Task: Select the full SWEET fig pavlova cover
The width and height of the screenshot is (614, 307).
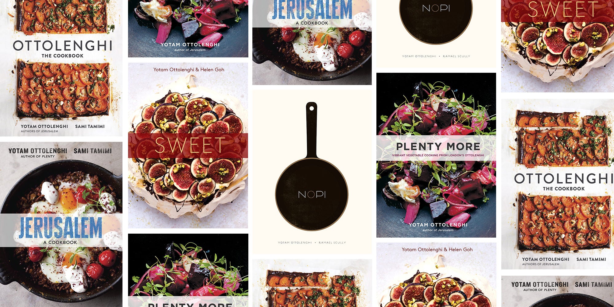Action: [188, 146]
